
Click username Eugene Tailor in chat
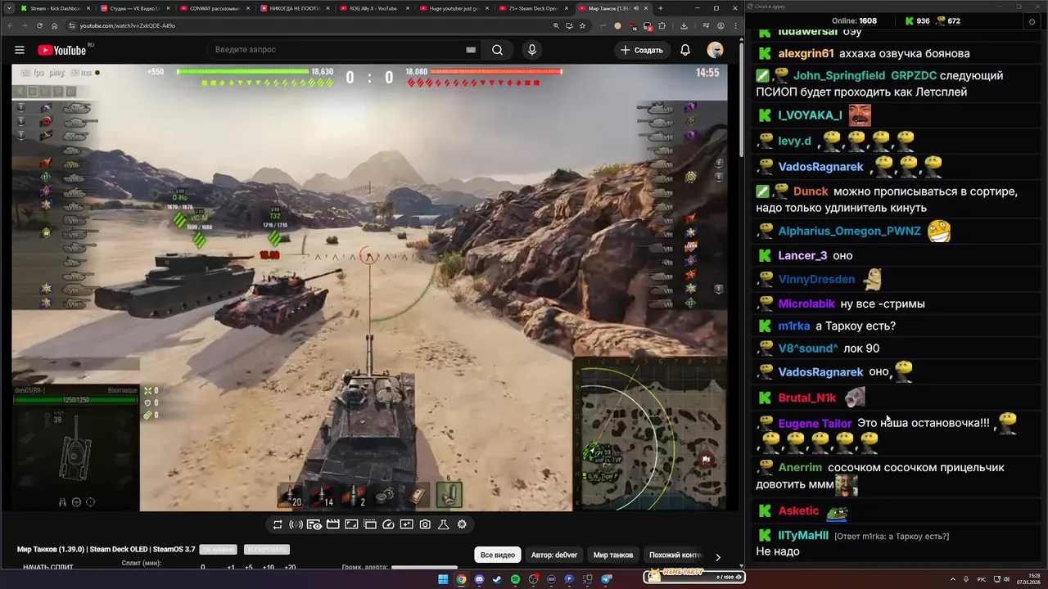coord(815,424)
